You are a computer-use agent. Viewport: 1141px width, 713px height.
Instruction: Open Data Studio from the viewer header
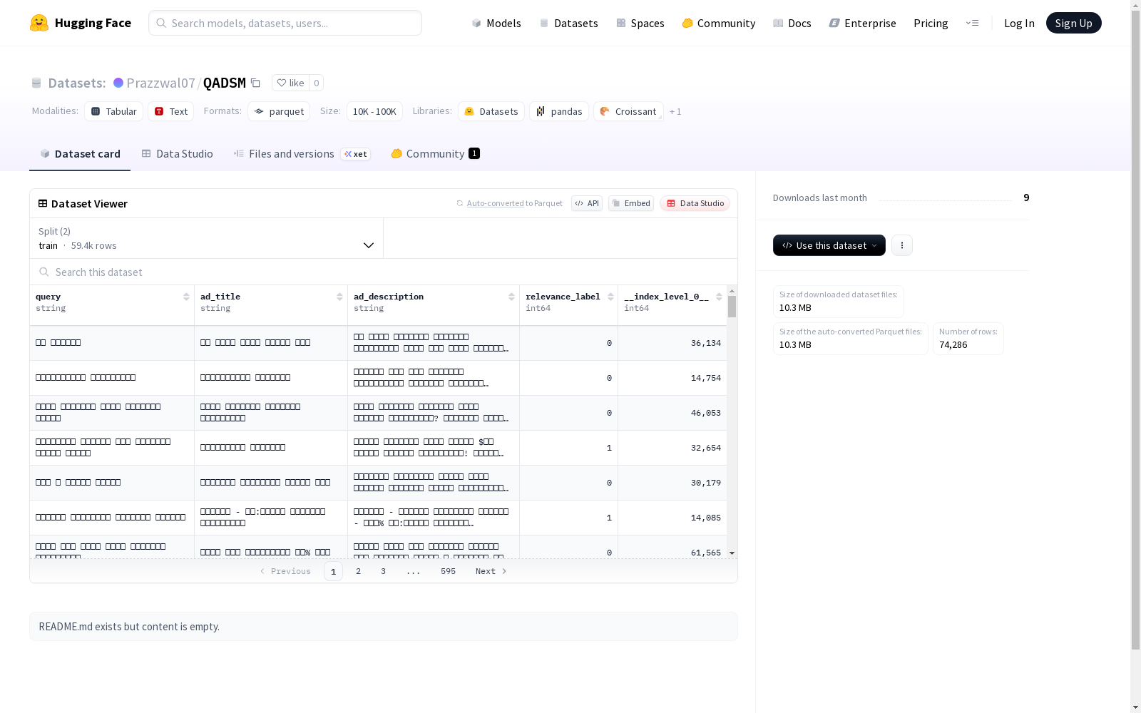[695, 203]
